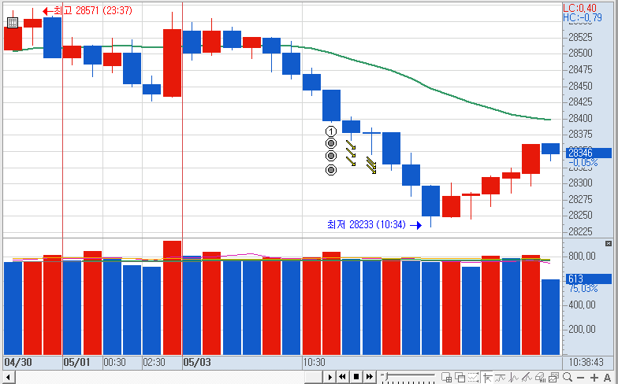The image size is (618, 384).
Task: Click the scrollbar right arrow button
Action: [329, 377]
